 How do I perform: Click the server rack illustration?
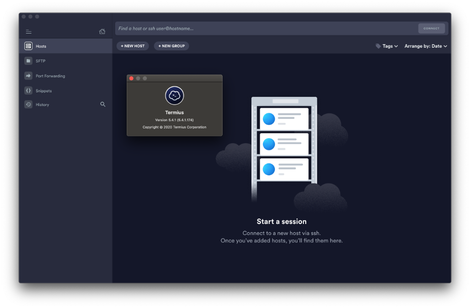click(284, 148)
